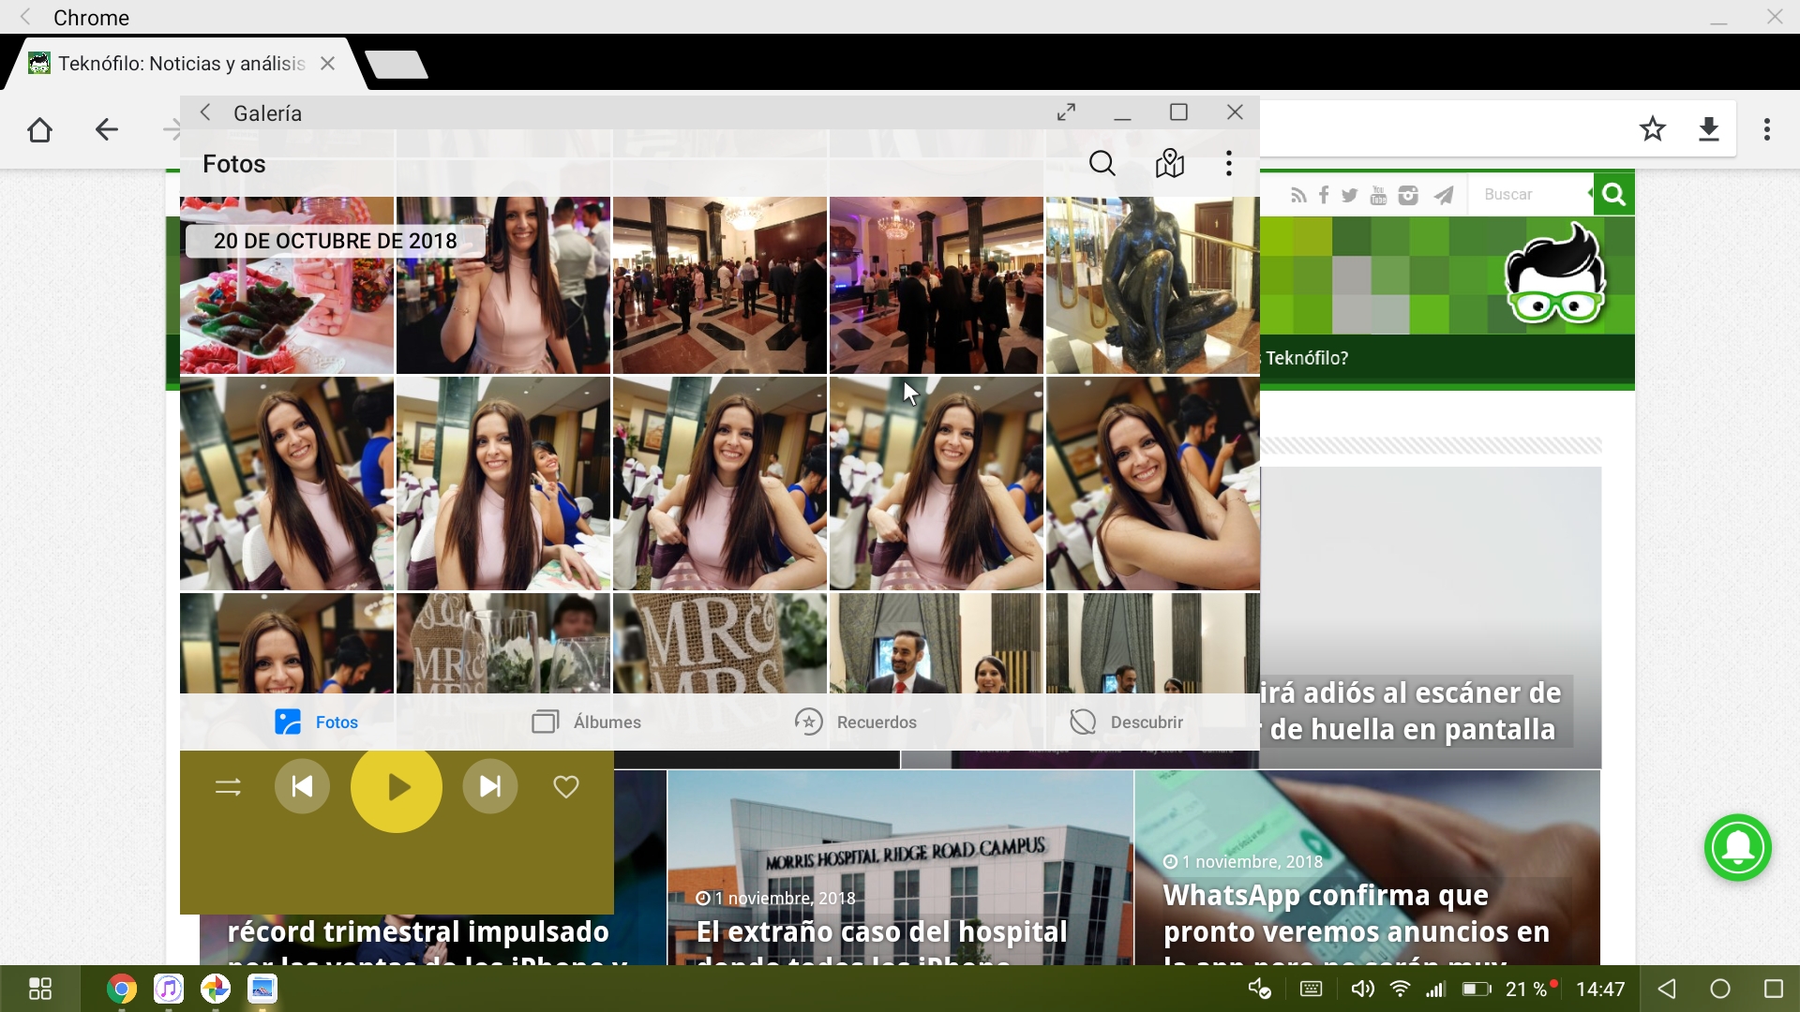
Task: Go to Chrome home page icon
Action: (x=39, y=129)
